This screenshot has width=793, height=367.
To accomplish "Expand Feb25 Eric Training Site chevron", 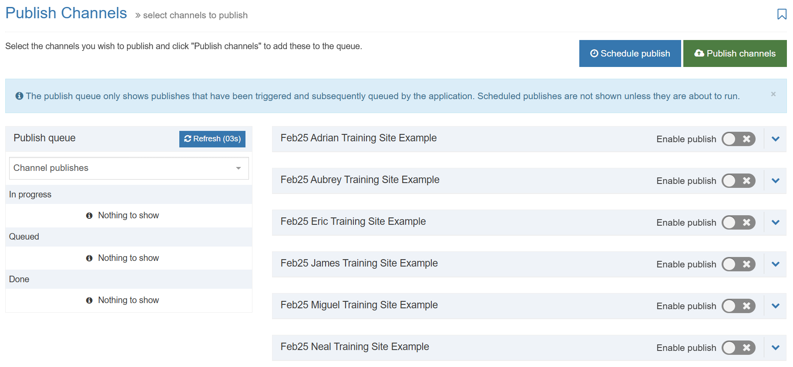I will (x=775, y=223).
